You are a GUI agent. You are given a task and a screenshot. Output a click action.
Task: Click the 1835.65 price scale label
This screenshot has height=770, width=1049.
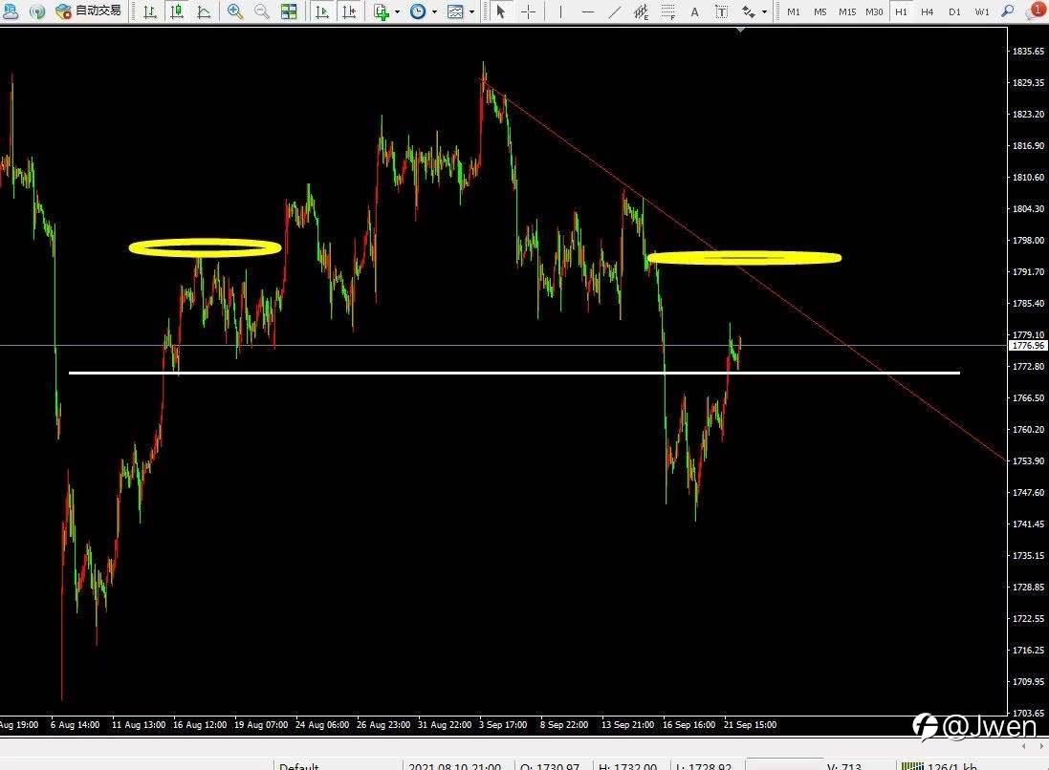(1028, 51)
